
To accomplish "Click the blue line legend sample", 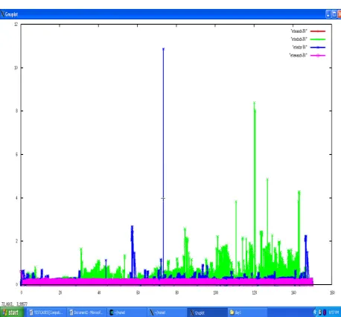I will [x=318, y=48].
